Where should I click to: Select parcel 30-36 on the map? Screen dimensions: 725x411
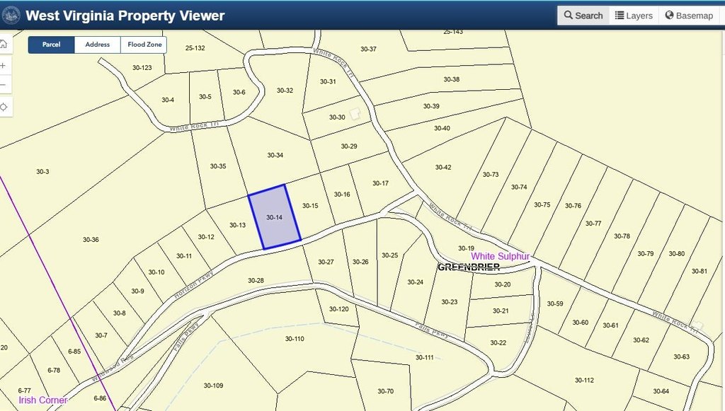click(91, 239)
